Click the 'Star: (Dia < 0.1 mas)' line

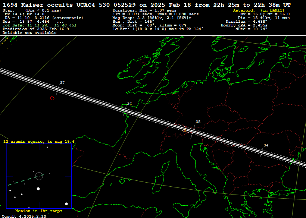coord(32,10)
